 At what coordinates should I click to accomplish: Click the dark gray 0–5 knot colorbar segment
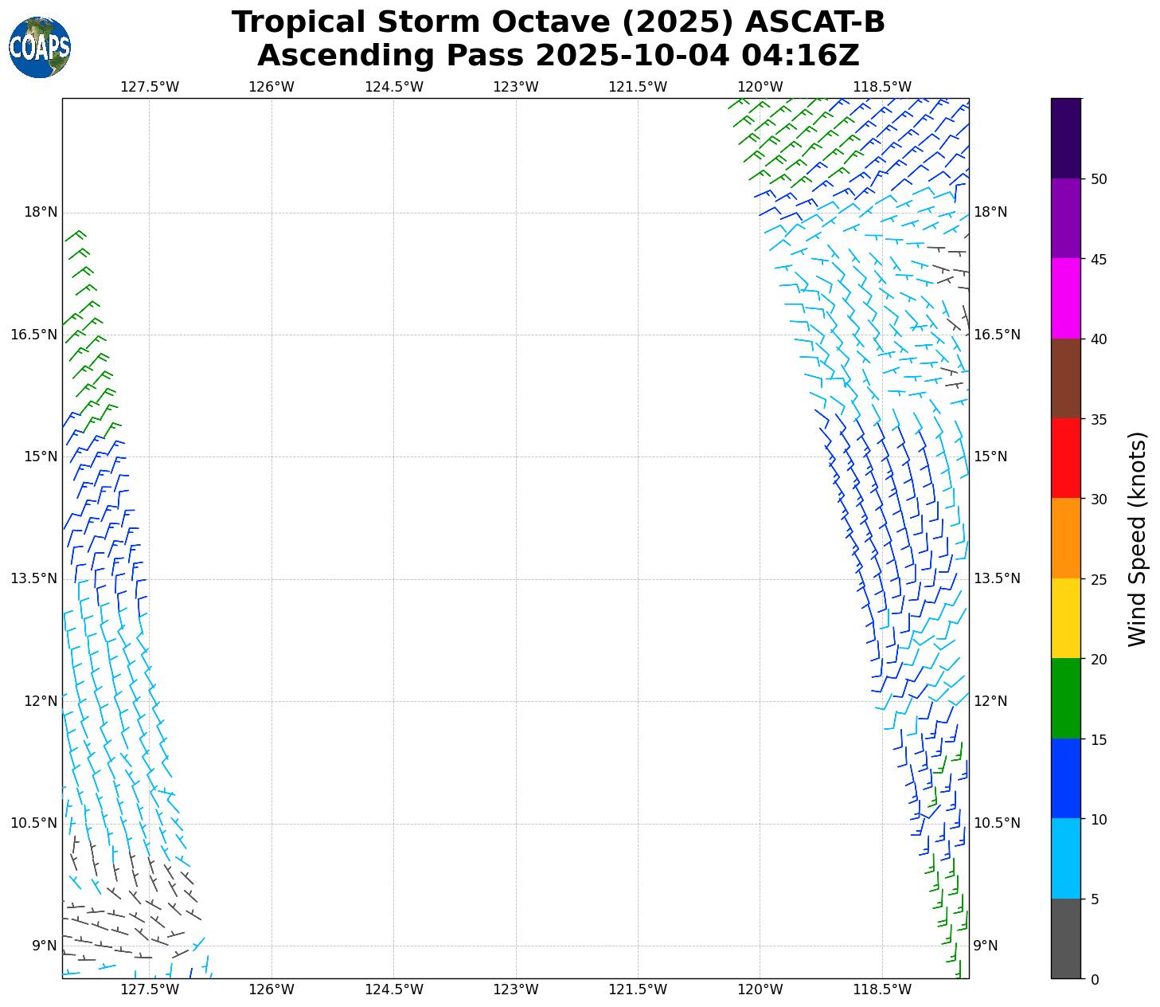[1065, 938]
